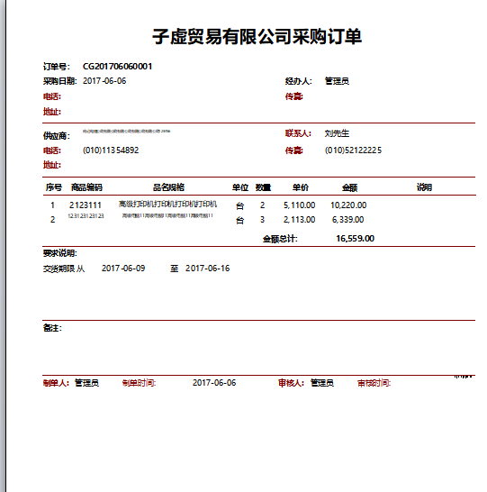This screenshot has width=487, height=492.
Task: Click the 单位 column header
Action: 240,187
